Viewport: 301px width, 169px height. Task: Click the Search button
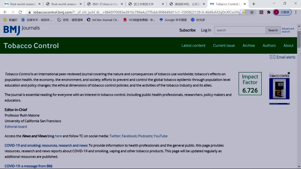(273, 30)
